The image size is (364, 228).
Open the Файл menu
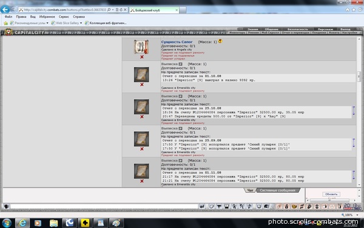point(8,17)
